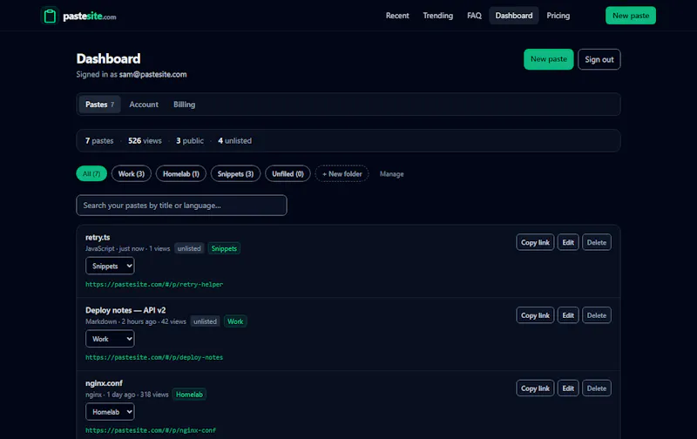This screenshot has width=697, height=439.
Task: Edit the Deploy notes paste
Action: (x=568, y=315)
